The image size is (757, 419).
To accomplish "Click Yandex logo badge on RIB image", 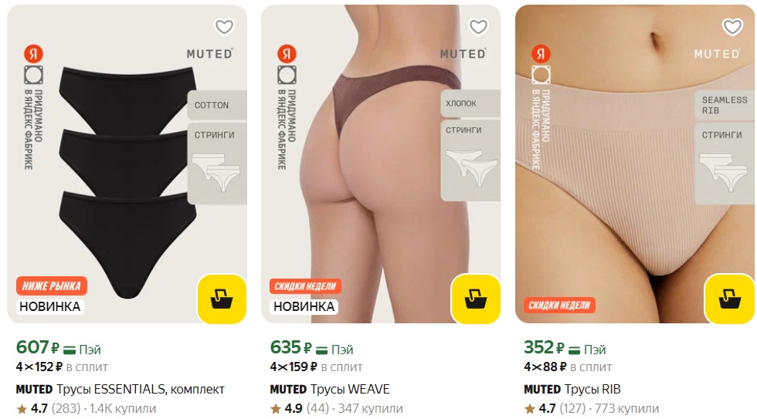I will [x=541, y=53].
